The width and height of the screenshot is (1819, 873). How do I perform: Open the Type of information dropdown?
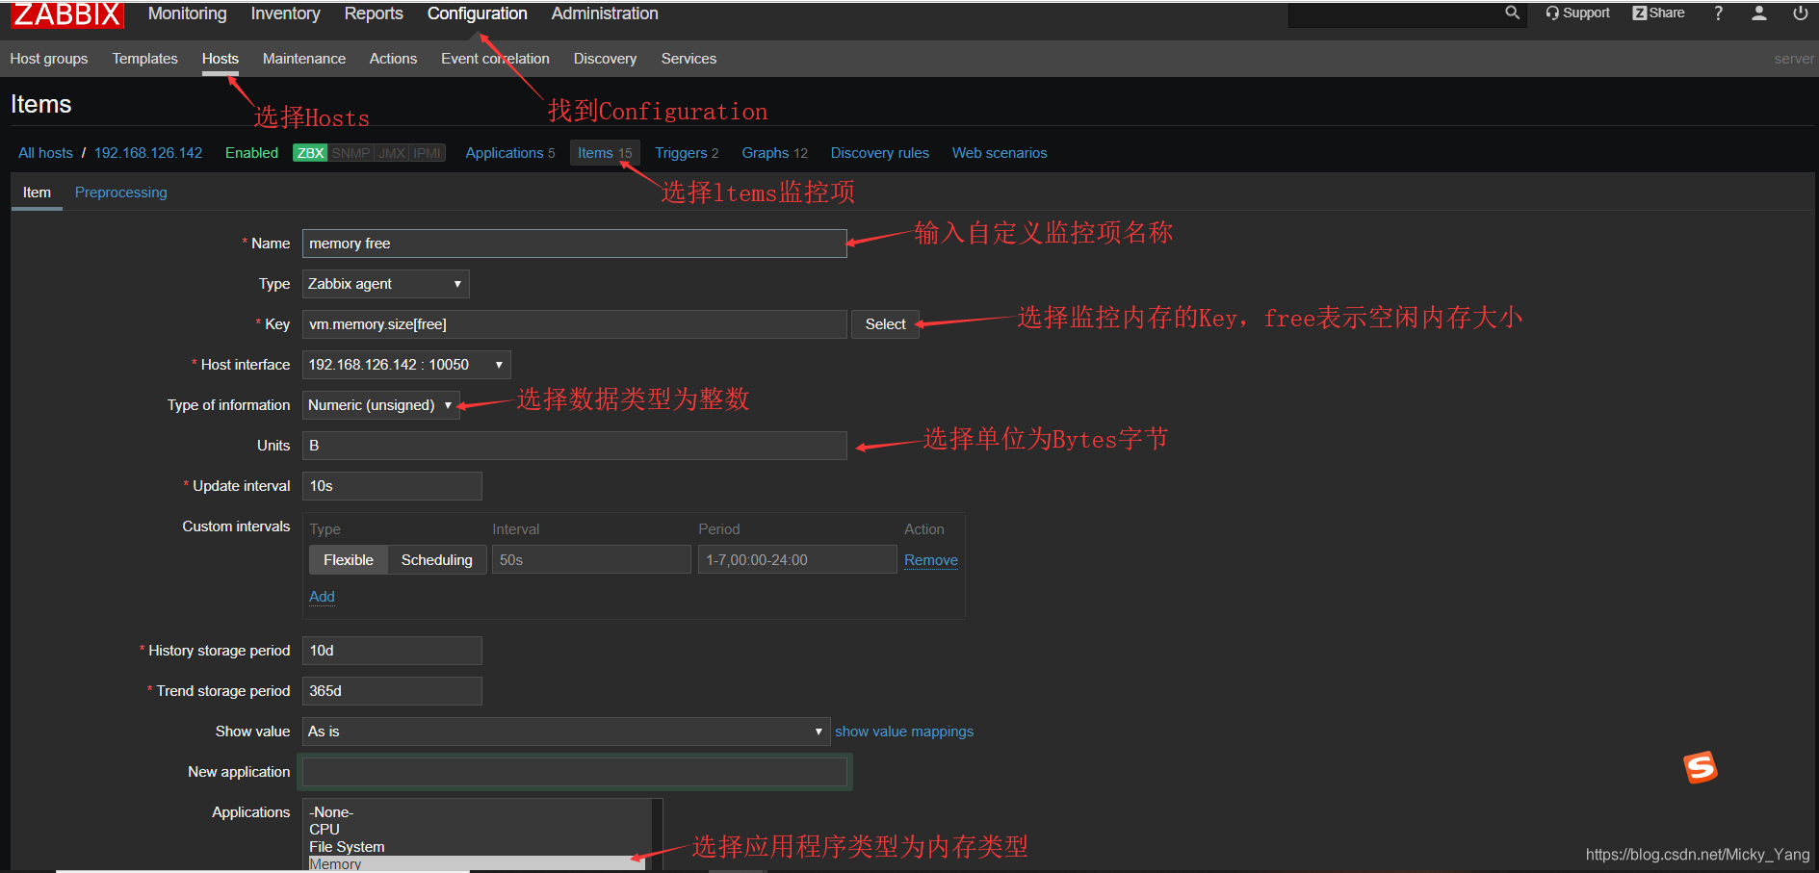point(380,405)
